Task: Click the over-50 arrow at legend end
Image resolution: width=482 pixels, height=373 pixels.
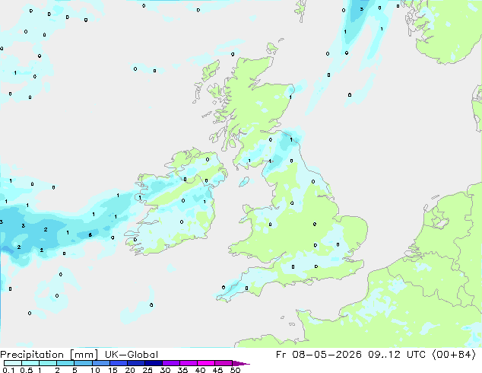Action: (x=241, y=363)
